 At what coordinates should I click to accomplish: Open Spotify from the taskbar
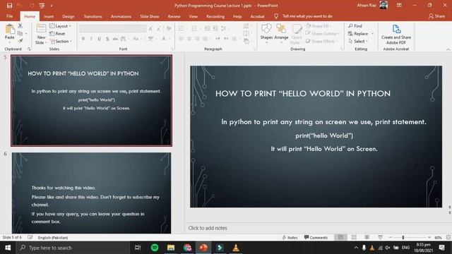click(155, 248)
